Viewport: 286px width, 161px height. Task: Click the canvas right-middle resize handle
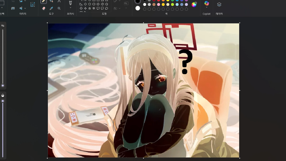[240, 90]
